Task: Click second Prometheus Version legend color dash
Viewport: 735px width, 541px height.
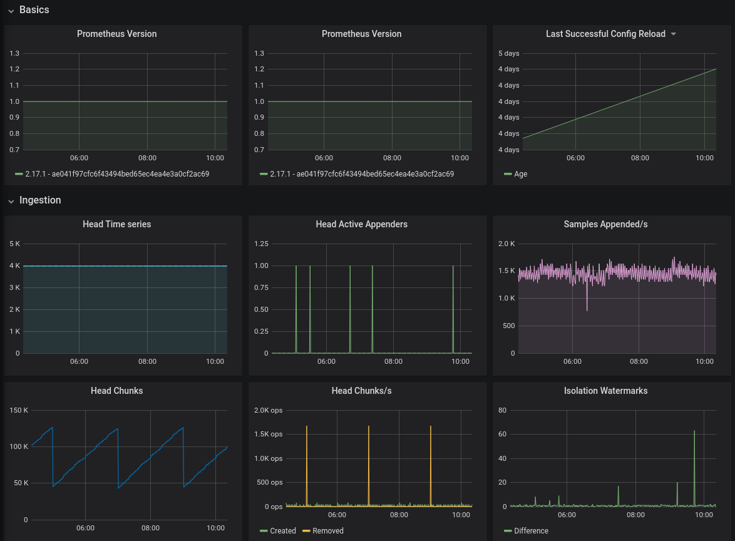Action: click(x=264, y=174)
